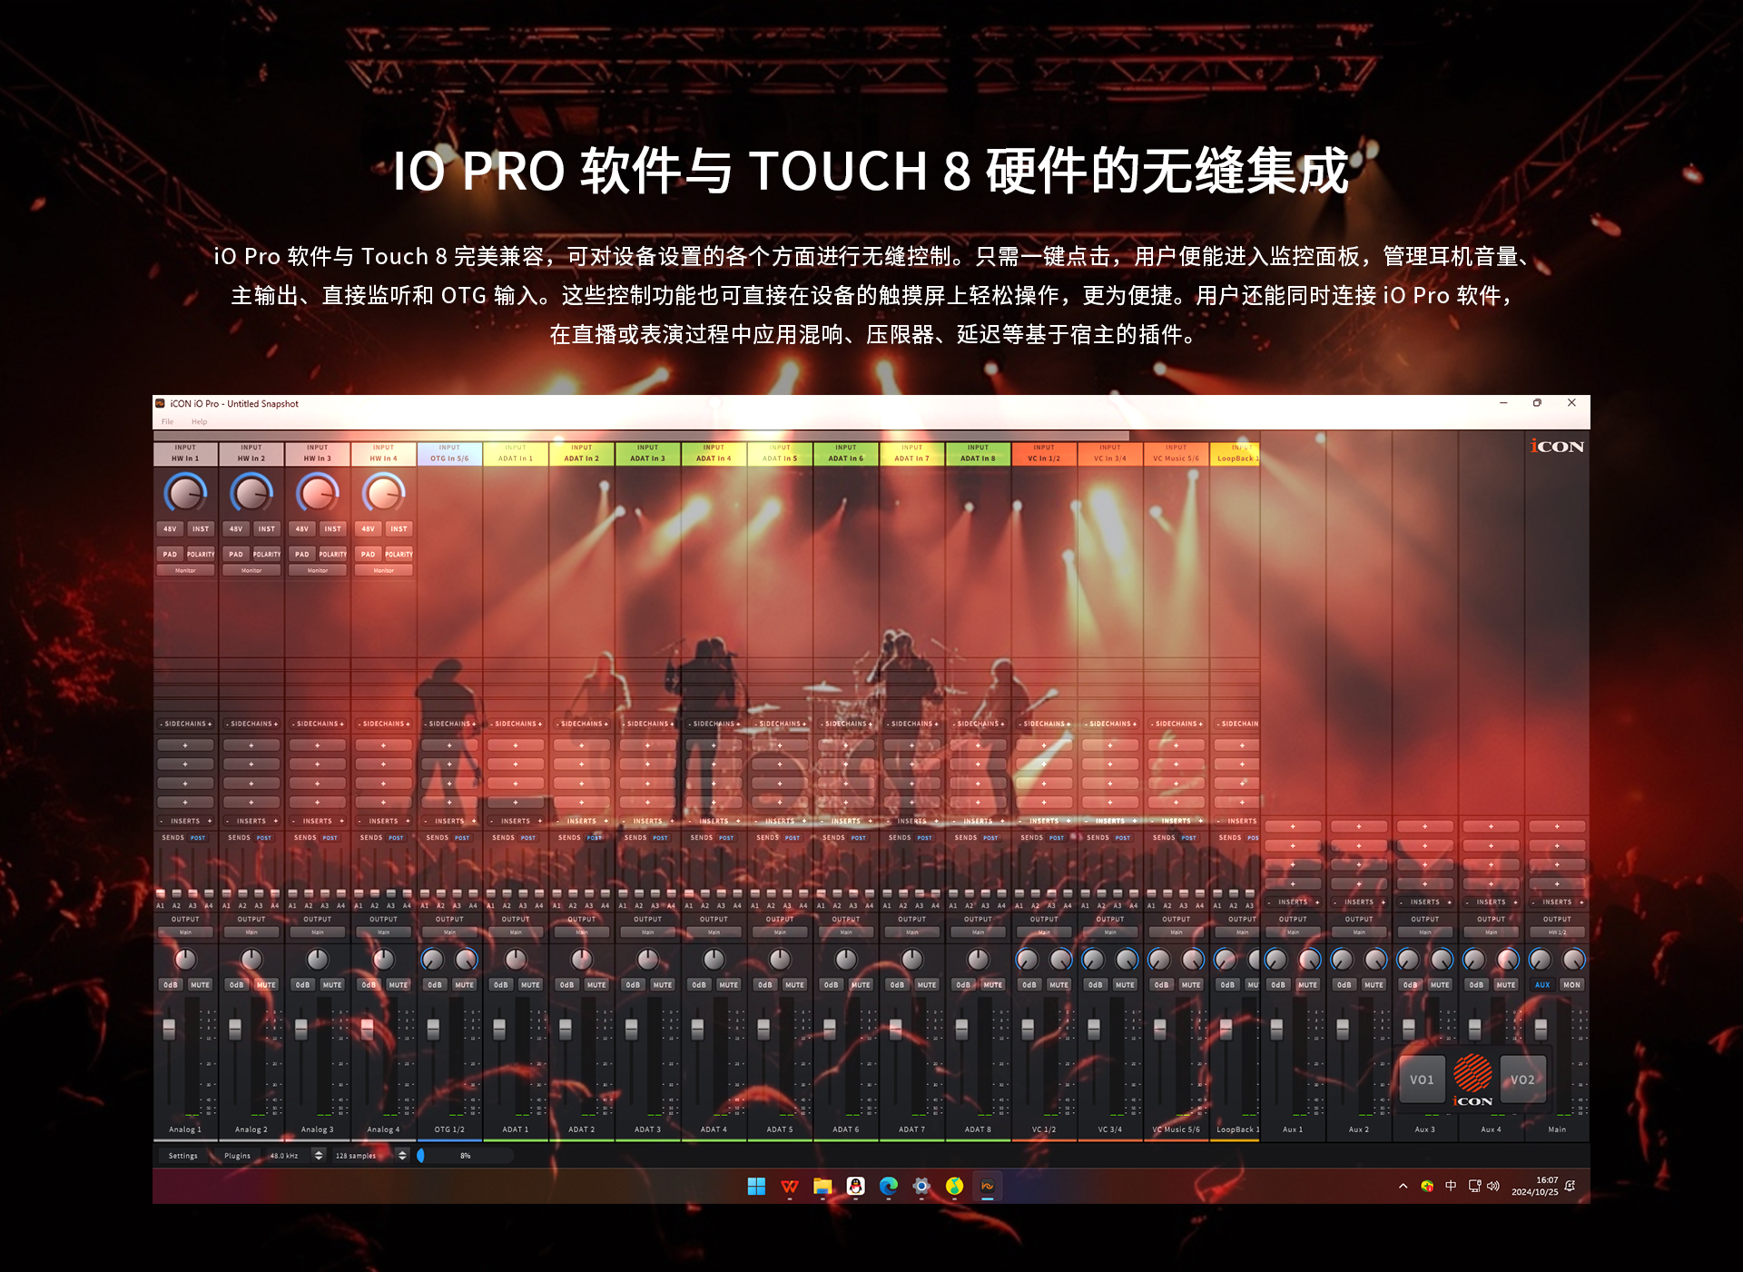Click the iCON logo in the top right

pos(1557,446)
